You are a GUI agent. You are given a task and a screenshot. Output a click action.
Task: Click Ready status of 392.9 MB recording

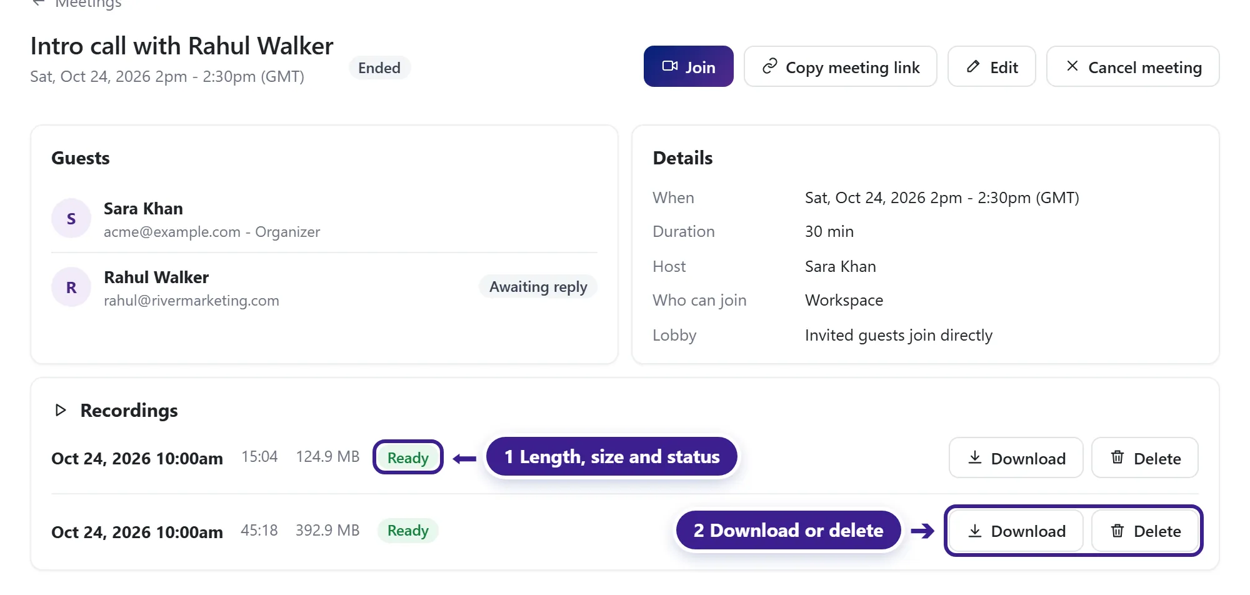pos(407,531)
